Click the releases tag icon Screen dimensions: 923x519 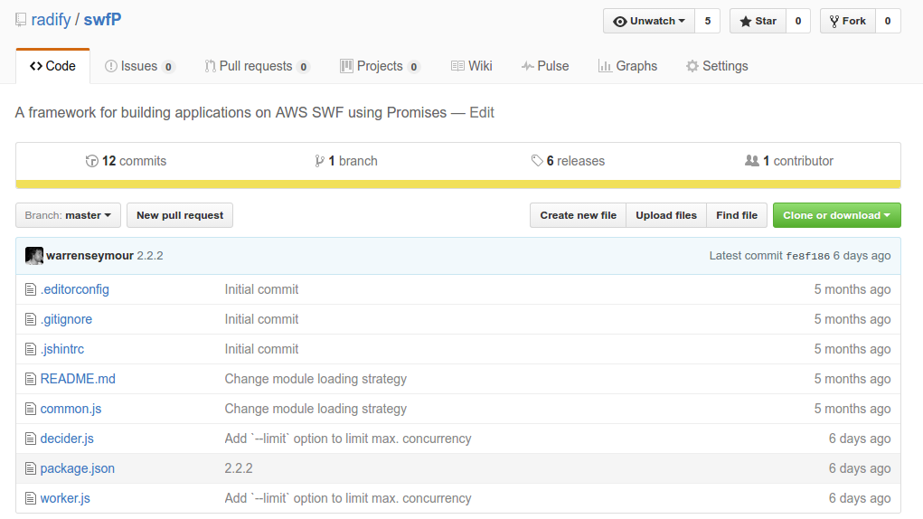537,160
